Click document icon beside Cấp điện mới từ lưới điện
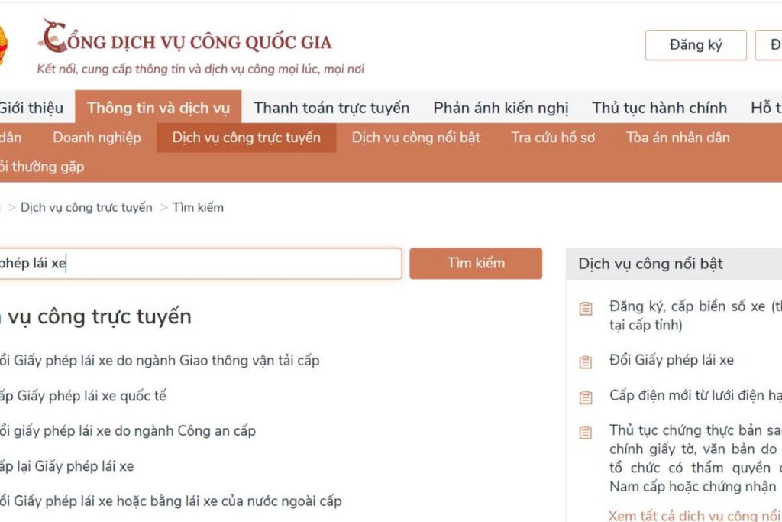The image size is (782, 522). pos(586,397)
